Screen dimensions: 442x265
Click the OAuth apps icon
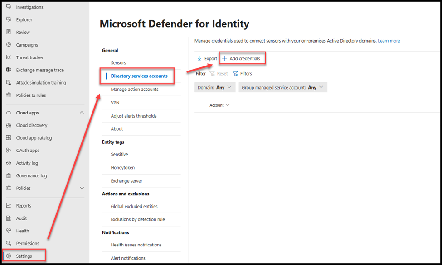[x=9, y=150]
